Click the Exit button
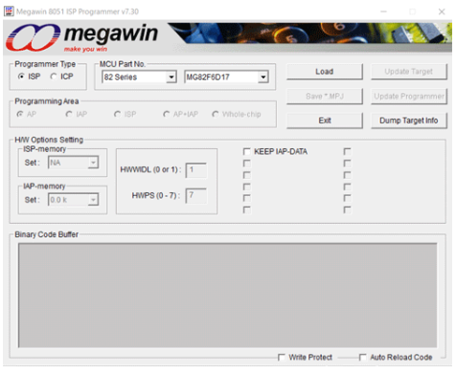This screenshot has width=456, height=374. [325, 121]
